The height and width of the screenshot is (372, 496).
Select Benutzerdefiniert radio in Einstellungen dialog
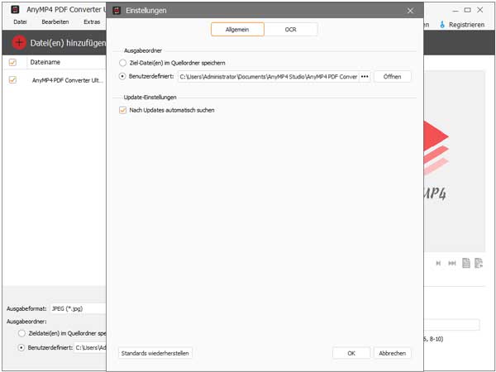[x=122, y=77]
